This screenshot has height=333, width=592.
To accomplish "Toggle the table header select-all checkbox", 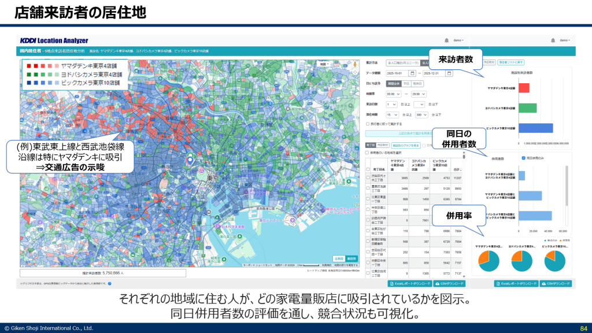I will coord(368,169).
